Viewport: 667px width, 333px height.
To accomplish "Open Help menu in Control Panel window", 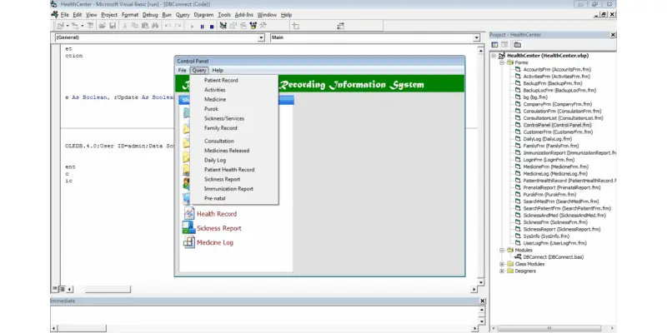I will coord(218,71).
